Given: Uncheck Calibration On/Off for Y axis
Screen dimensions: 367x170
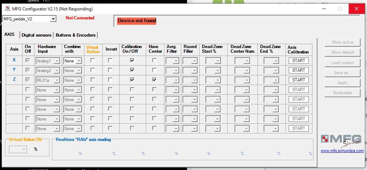Looking at the screenshot, I should pyautogui.click(x=132, y=70).
